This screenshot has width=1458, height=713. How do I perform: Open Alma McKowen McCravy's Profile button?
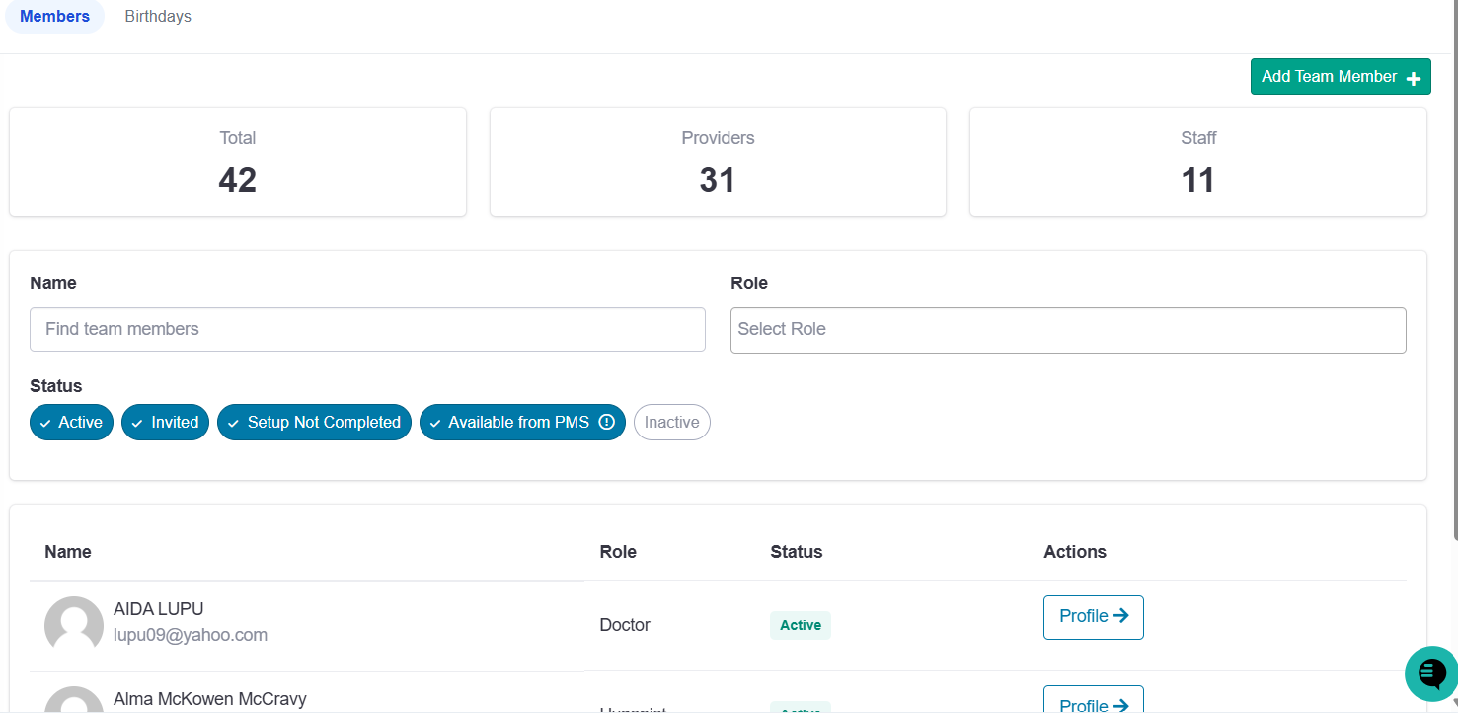(1094, 700)
